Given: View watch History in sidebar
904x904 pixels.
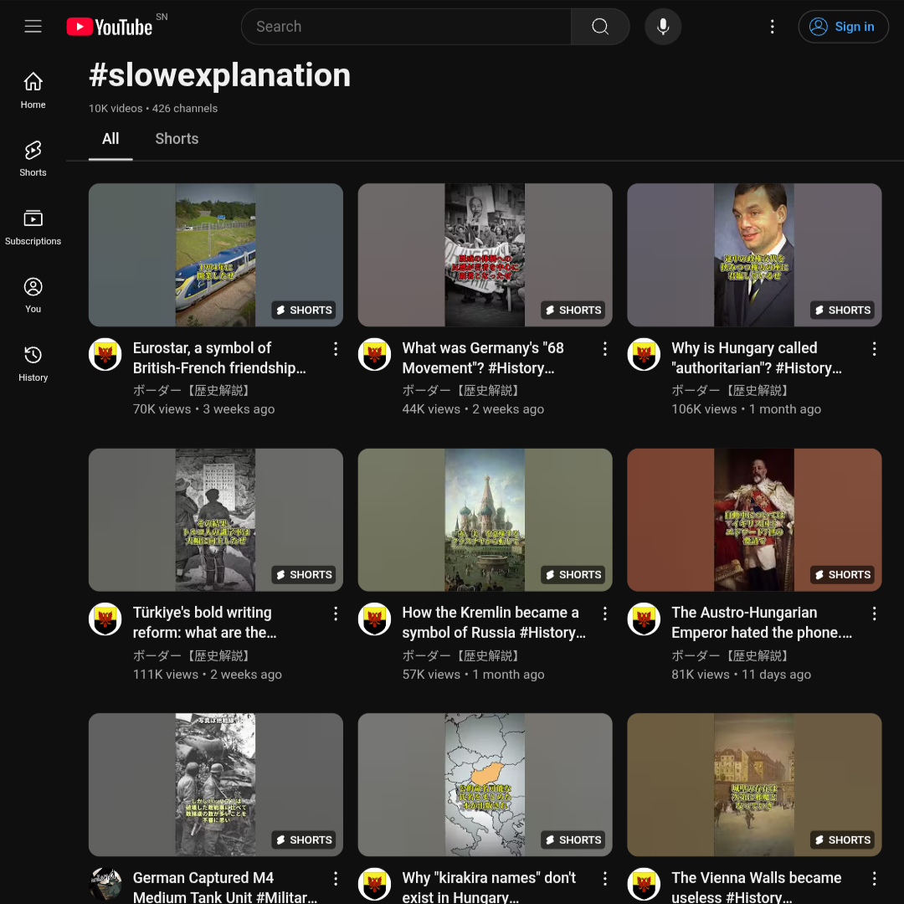Looking at the screenshot, I should 33,363.
